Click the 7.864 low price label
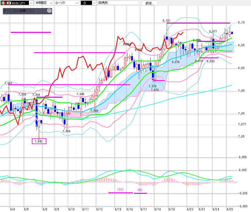 click(x=66, y=131)
